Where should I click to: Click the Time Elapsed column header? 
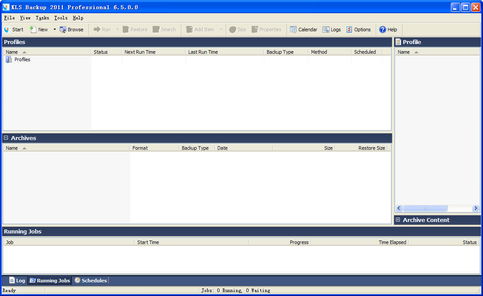[359, 242]
